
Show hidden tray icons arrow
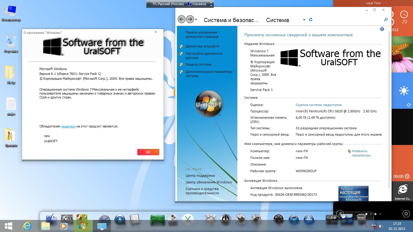pyautogui.click(x=366, y=226)
